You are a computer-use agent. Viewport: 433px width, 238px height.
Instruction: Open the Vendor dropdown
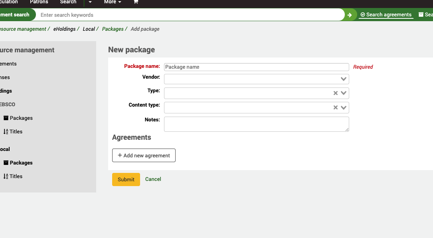[343, 79]
